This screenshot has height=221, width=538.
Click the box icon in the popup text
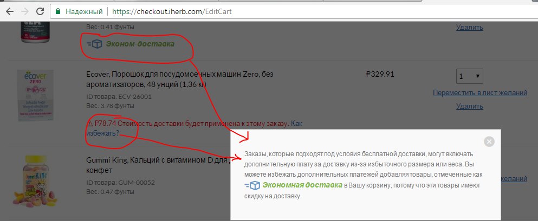(x=252, y=186)
